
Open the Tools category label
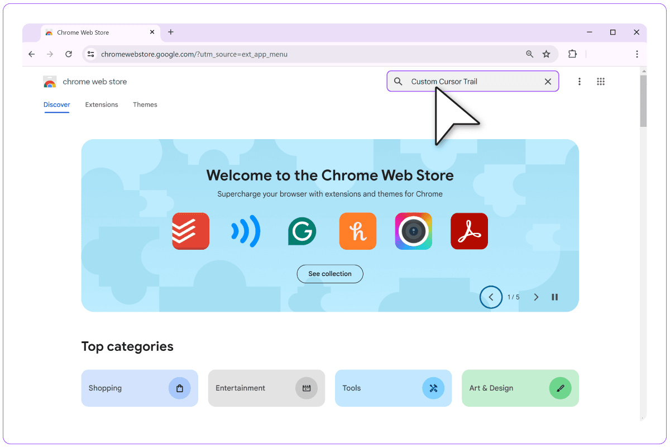[x=352, y=388]
